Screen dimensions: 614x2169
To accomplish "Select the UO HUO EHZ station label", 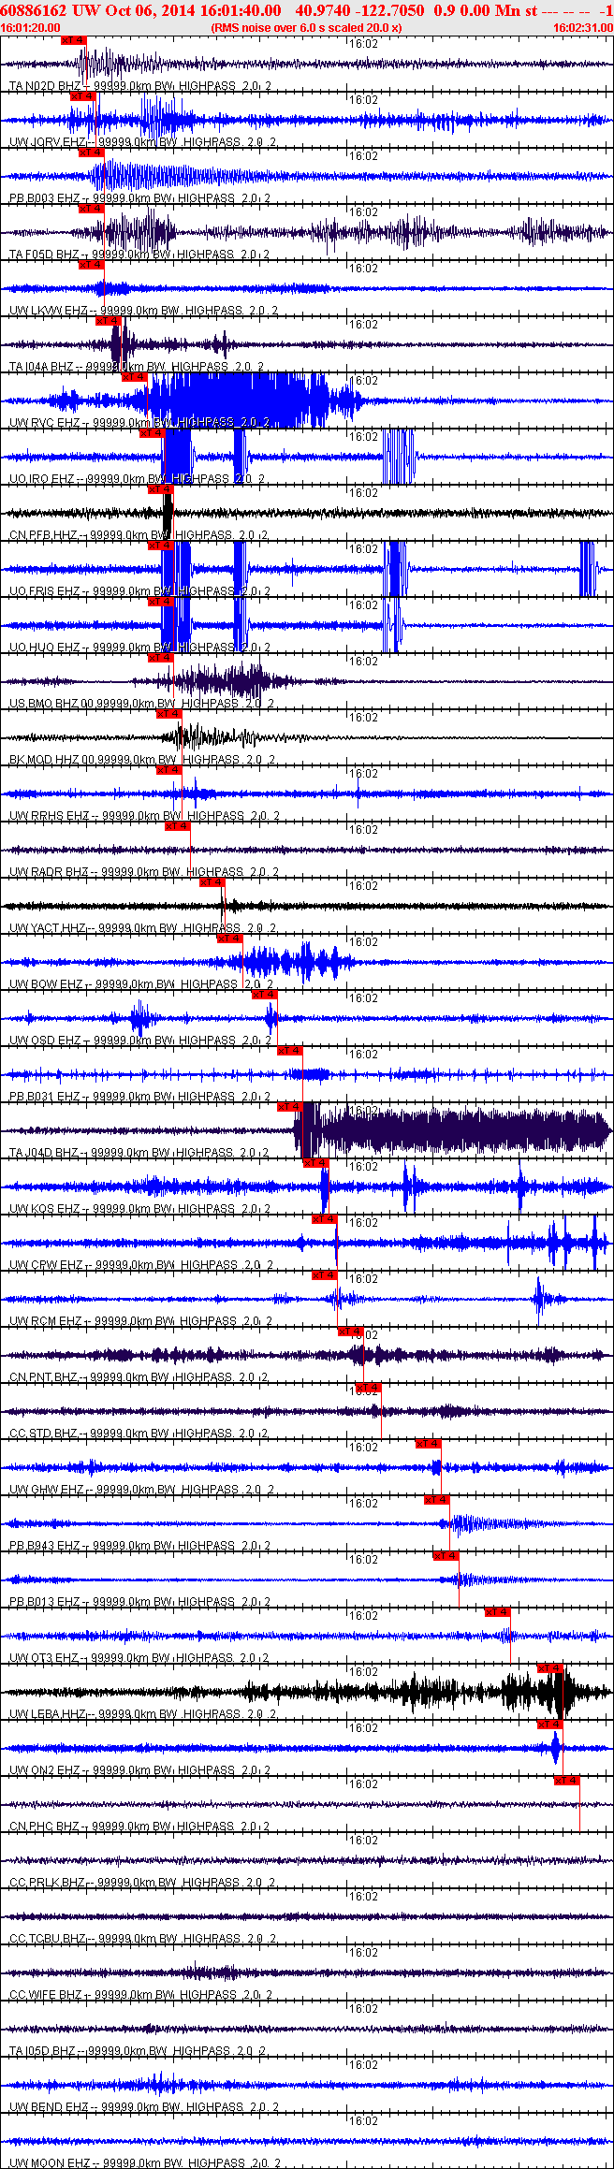I will (x=139, y=648).
